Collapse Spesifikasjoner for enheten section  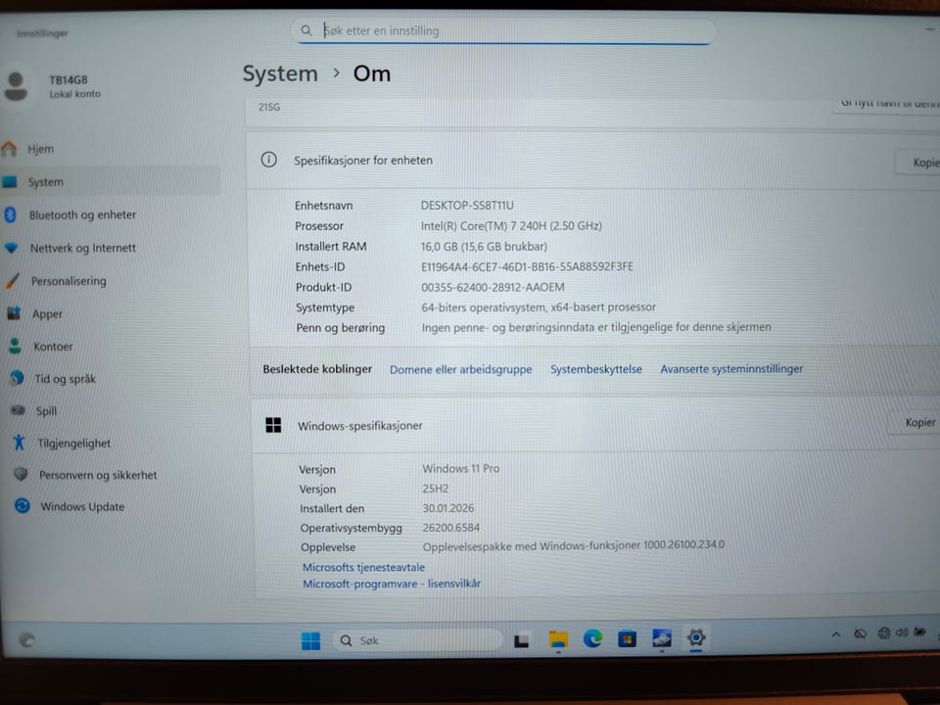click(587, 161)
